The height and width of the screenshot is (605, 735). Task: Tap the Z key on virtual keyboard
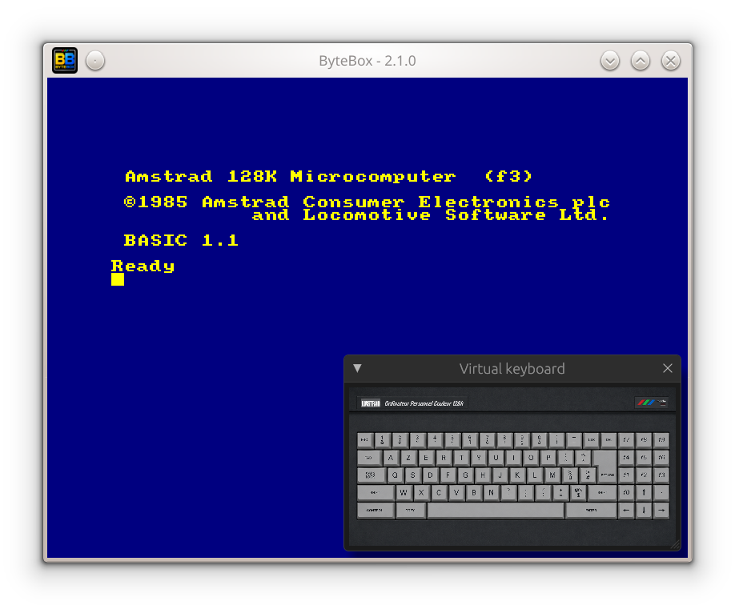tap(408, 458)
